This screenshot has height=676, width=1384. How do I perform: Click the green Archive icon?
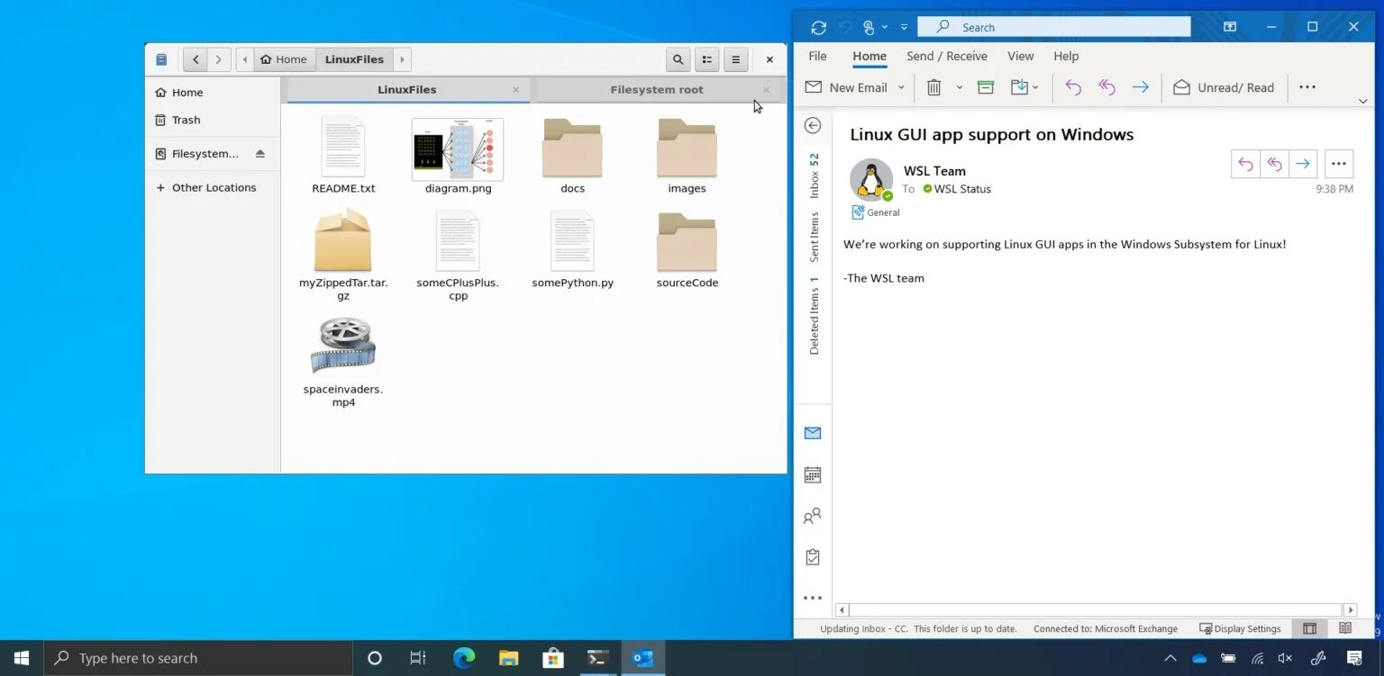pos(986,87)
